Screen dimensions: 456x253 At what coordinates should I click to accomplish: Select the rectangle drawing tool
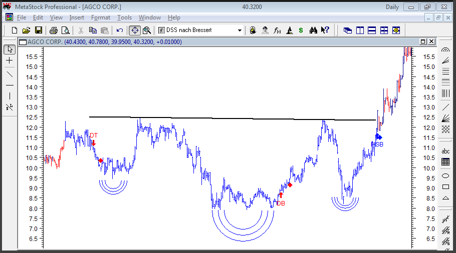coord(445,187)
